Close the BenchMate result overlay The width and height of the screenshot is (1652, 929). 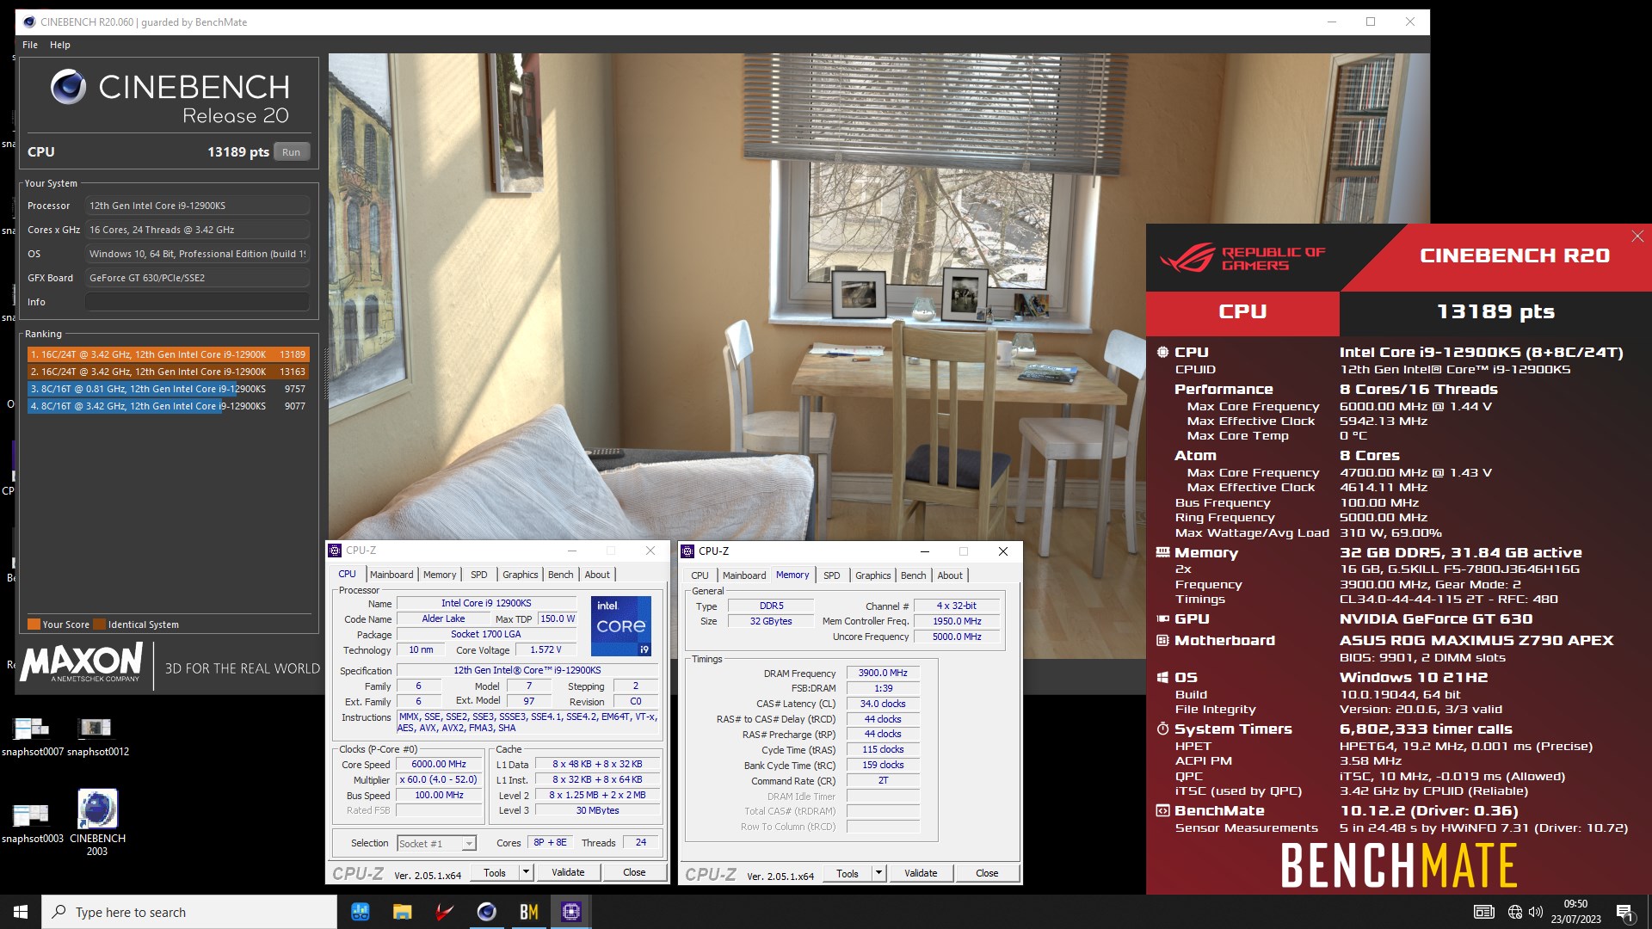1637,237
